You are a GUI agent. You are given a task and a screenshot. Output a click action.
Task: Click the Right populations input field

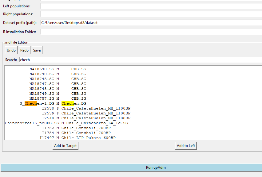click(x=151, y=14)
